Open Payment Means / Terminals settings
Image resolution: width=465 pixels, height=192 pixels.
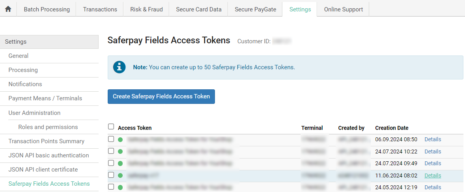(45, 98)
